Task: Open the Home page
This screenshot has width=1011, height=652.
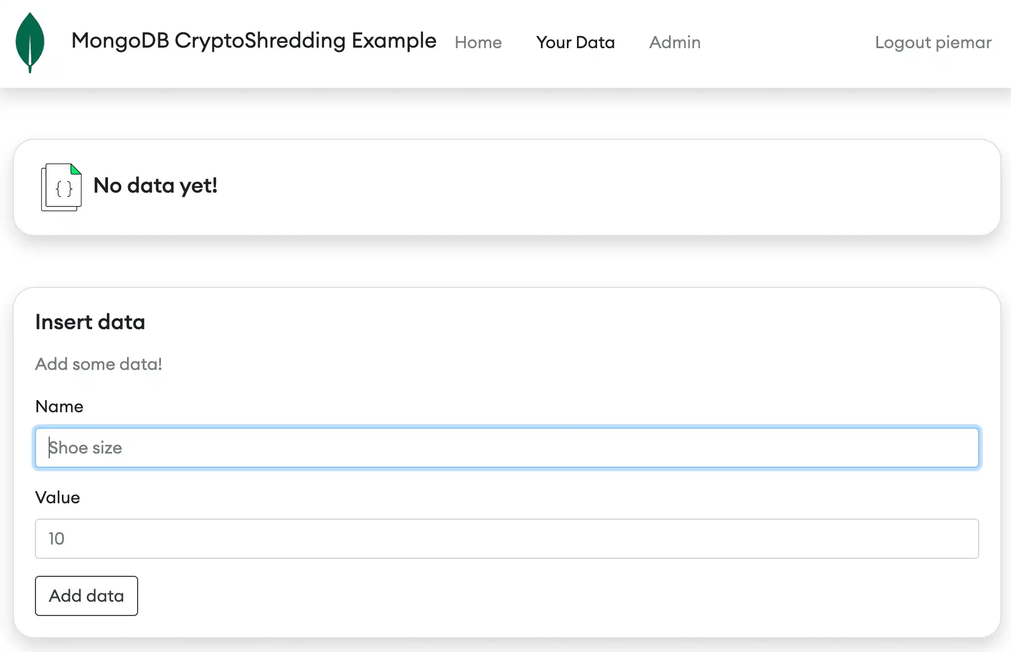Action: click(477, 42)
